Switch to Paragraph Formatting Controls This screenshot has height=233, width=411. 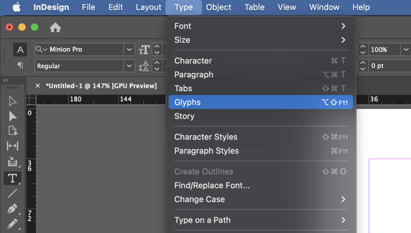(20, 65)
